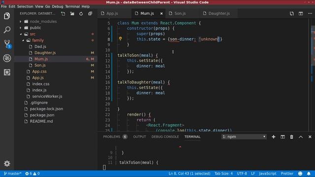
Task: Open the File menu
Action: (3, 6)
